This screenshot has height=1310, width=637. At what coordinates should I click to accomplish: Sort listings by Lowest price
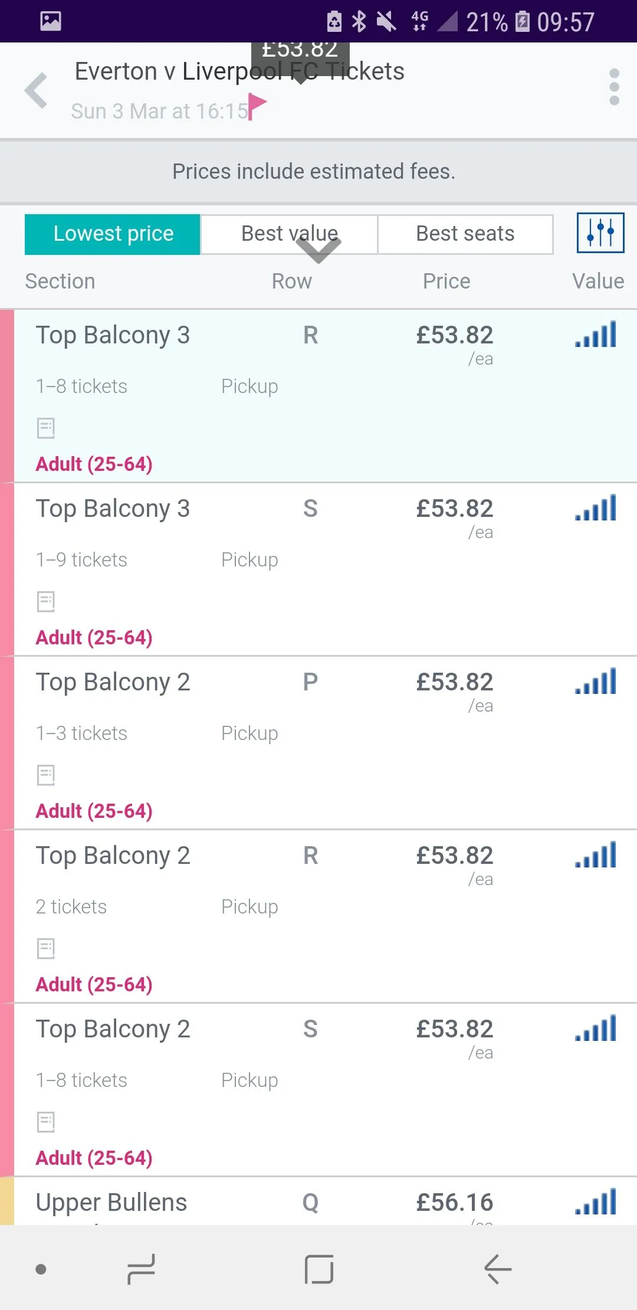pos(113,234)
